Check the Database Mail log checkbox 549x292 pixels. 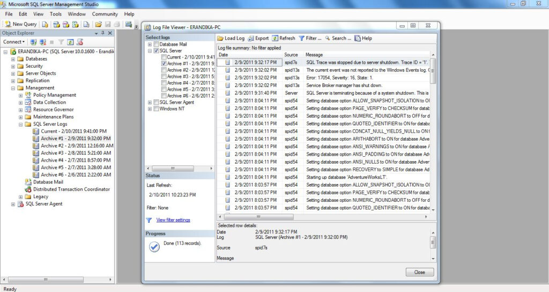[x=156, y=44]
